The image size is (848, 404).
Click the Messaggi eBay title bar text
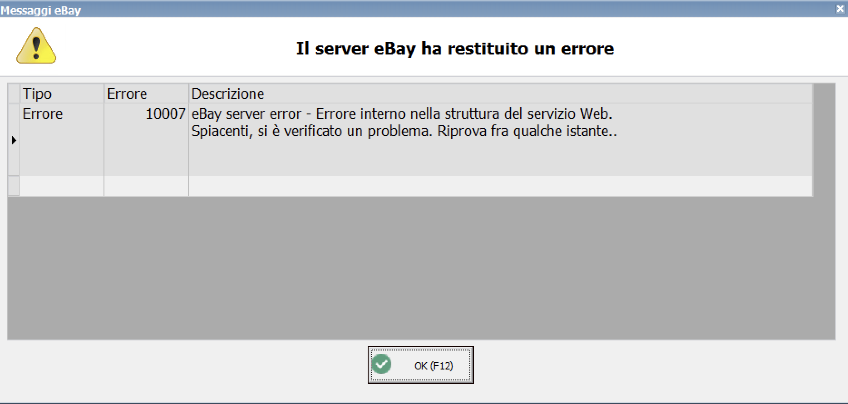tap(40, 10)
